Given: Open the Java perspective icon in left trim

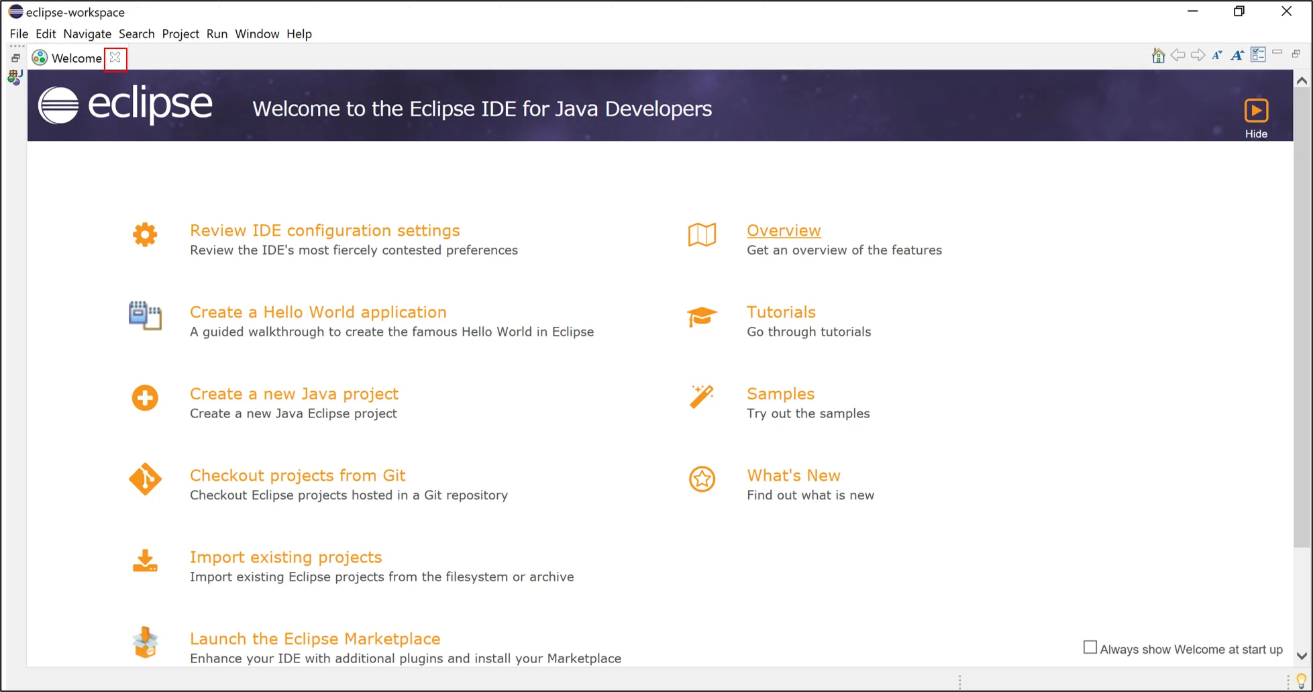Looking at the screenshot, I should (15, 78).
